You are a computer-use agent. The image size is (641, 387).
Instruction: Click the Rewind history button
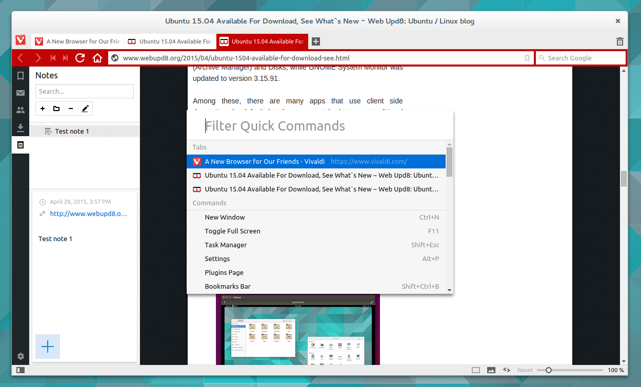pos(53,58)
